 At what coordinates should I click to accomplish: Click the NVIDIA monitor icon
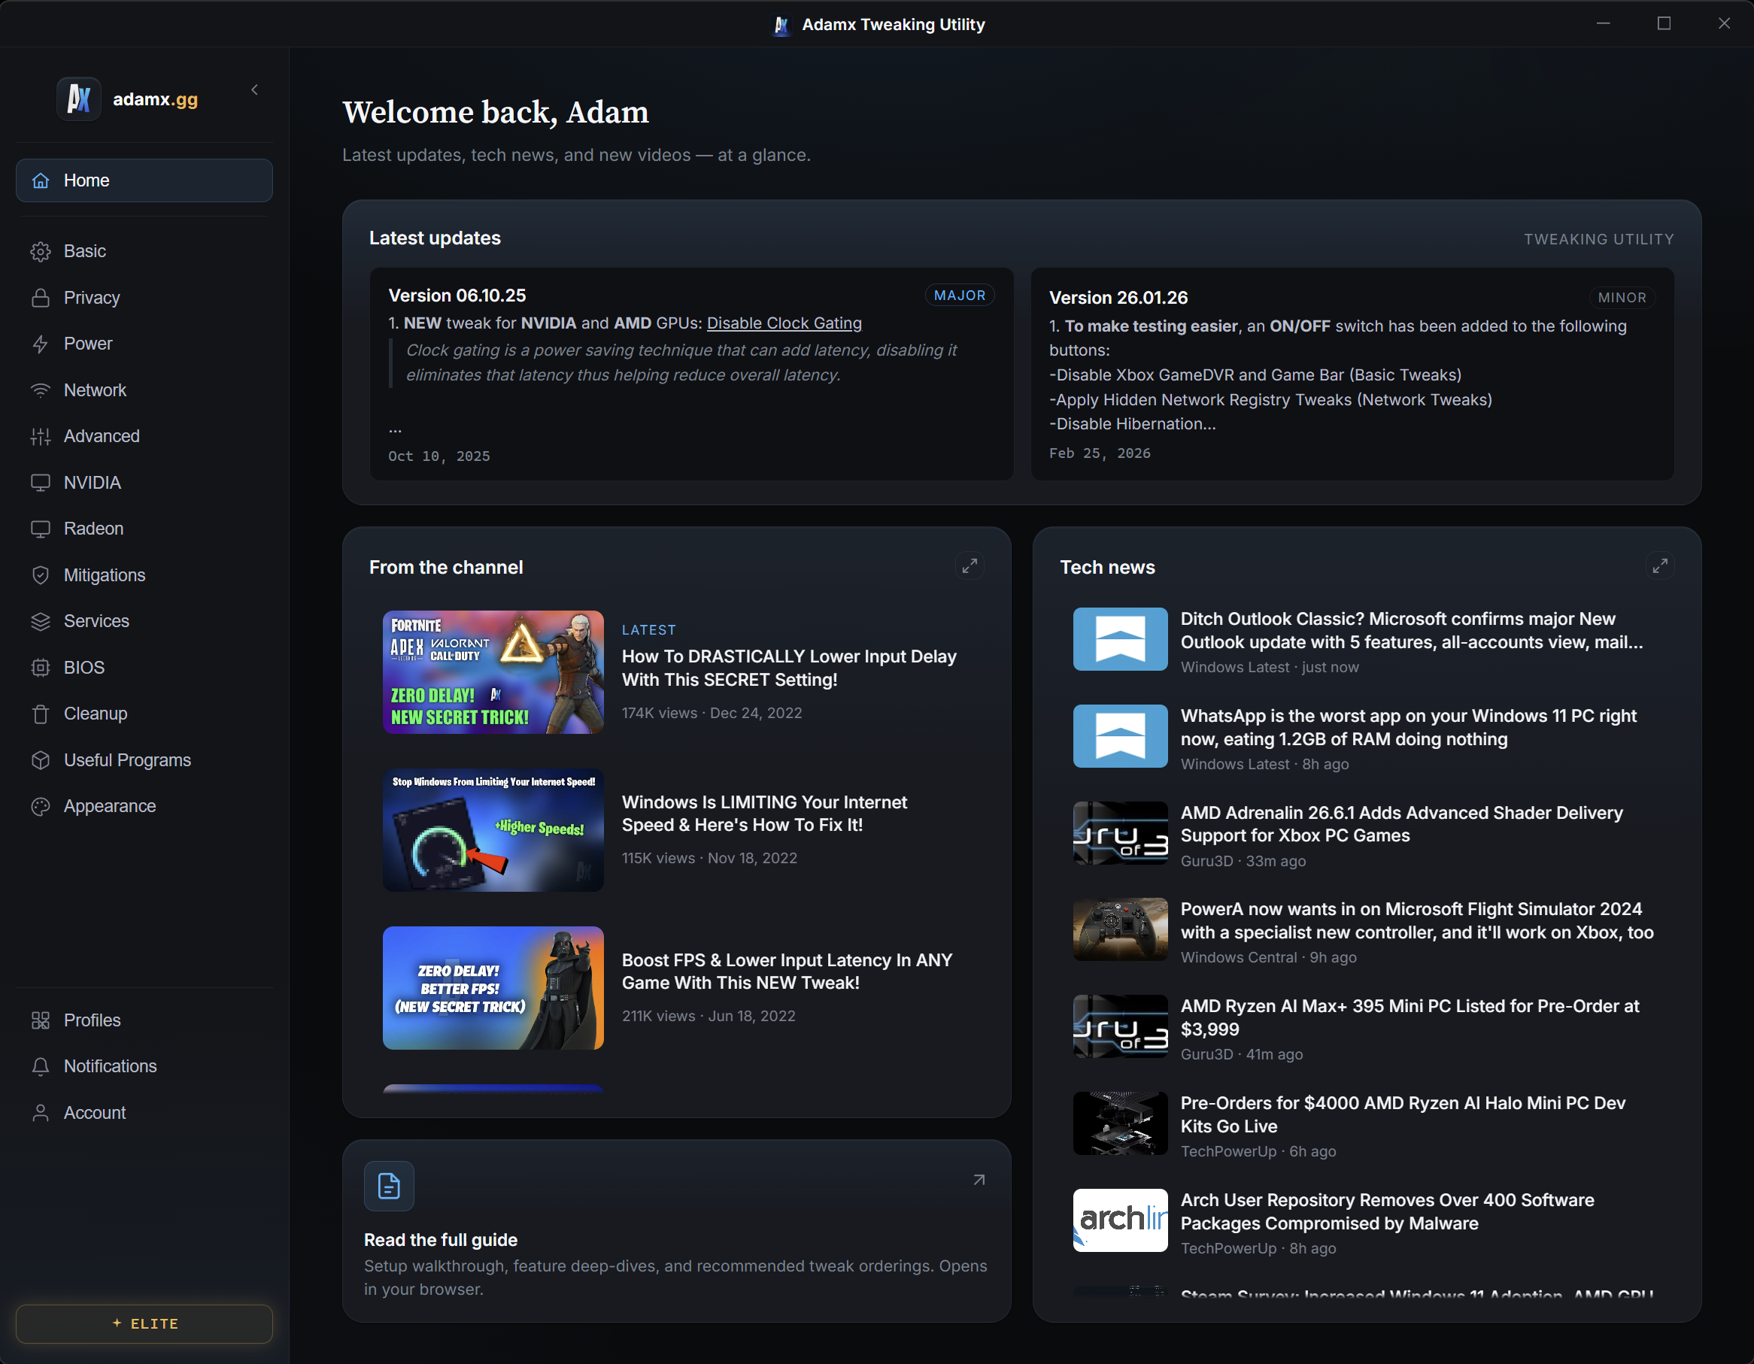coord(40,483)
